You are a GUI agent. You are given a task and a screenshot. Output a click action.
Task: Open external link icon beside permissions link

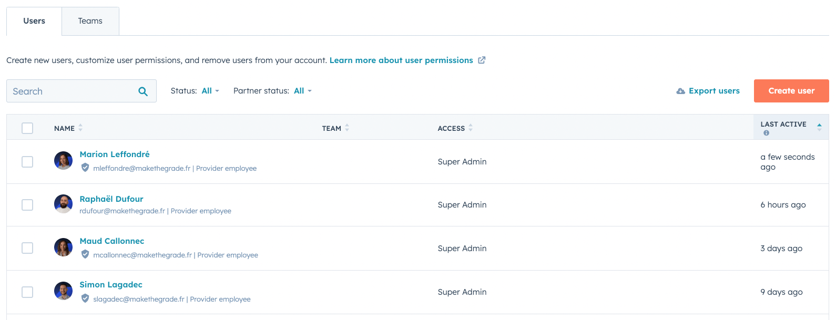482,60
